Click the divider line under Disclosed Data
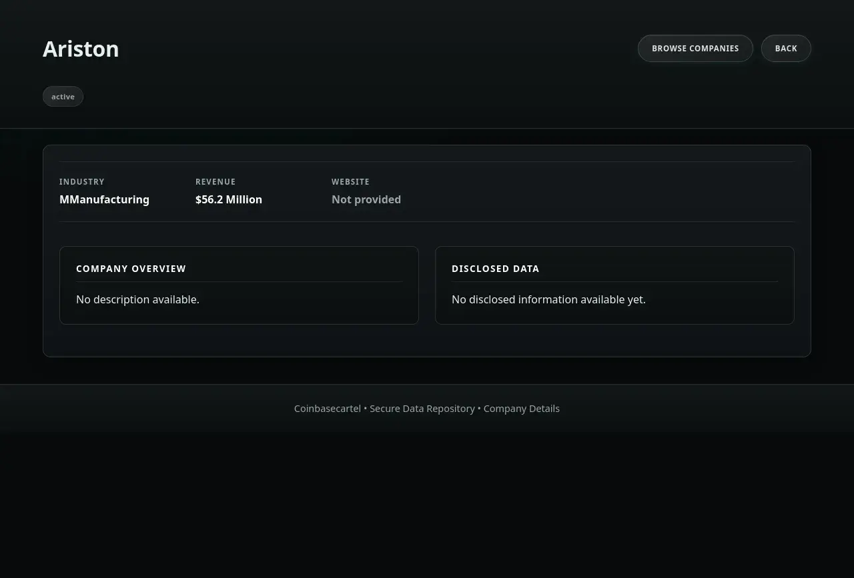This screenshot has width=854, height=578. click(614, 282)
